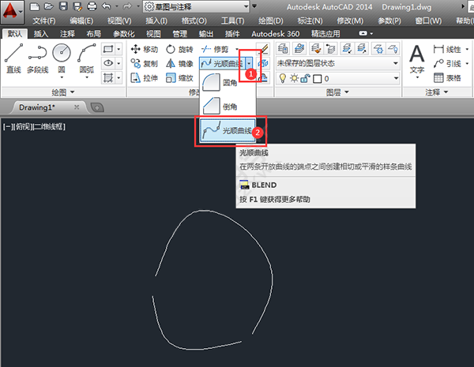The height and width of the screenshot is (367, 474).
Task: Click the ellipse draw tool icon
Action: (x=108, y=63)
